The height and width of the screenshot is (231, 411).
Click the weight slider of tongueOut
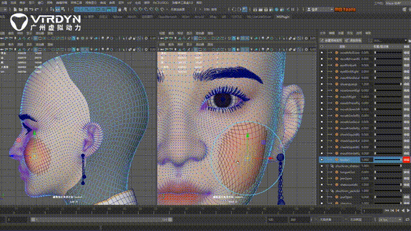388,172
